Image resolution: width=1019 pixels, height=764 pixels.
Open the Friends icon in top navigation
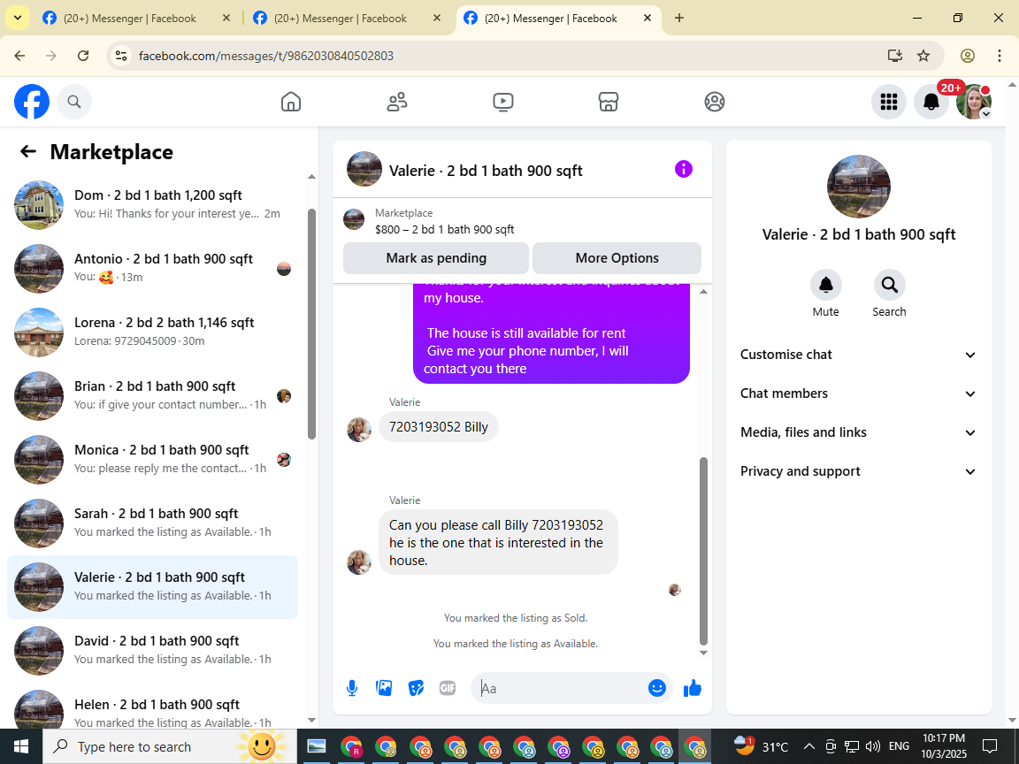[x=397, y=102]
